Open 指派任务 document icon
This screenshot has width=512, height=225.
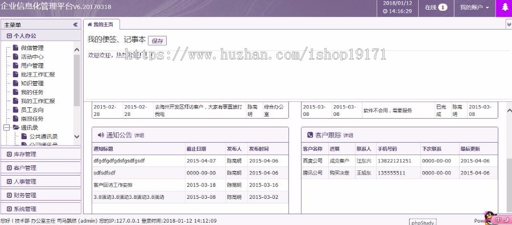tap(15, 119)
